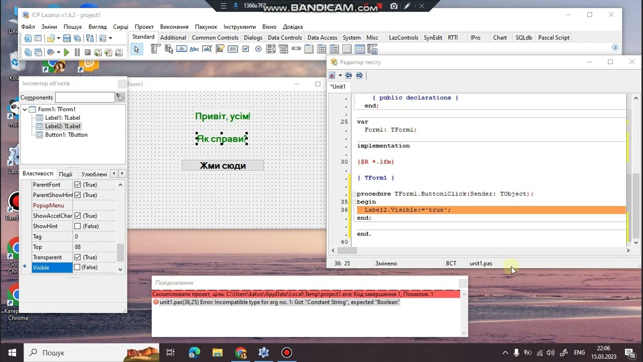The image size is (643, 362).
Task: Open the Проект menu
Action: [x=144, y=27]
